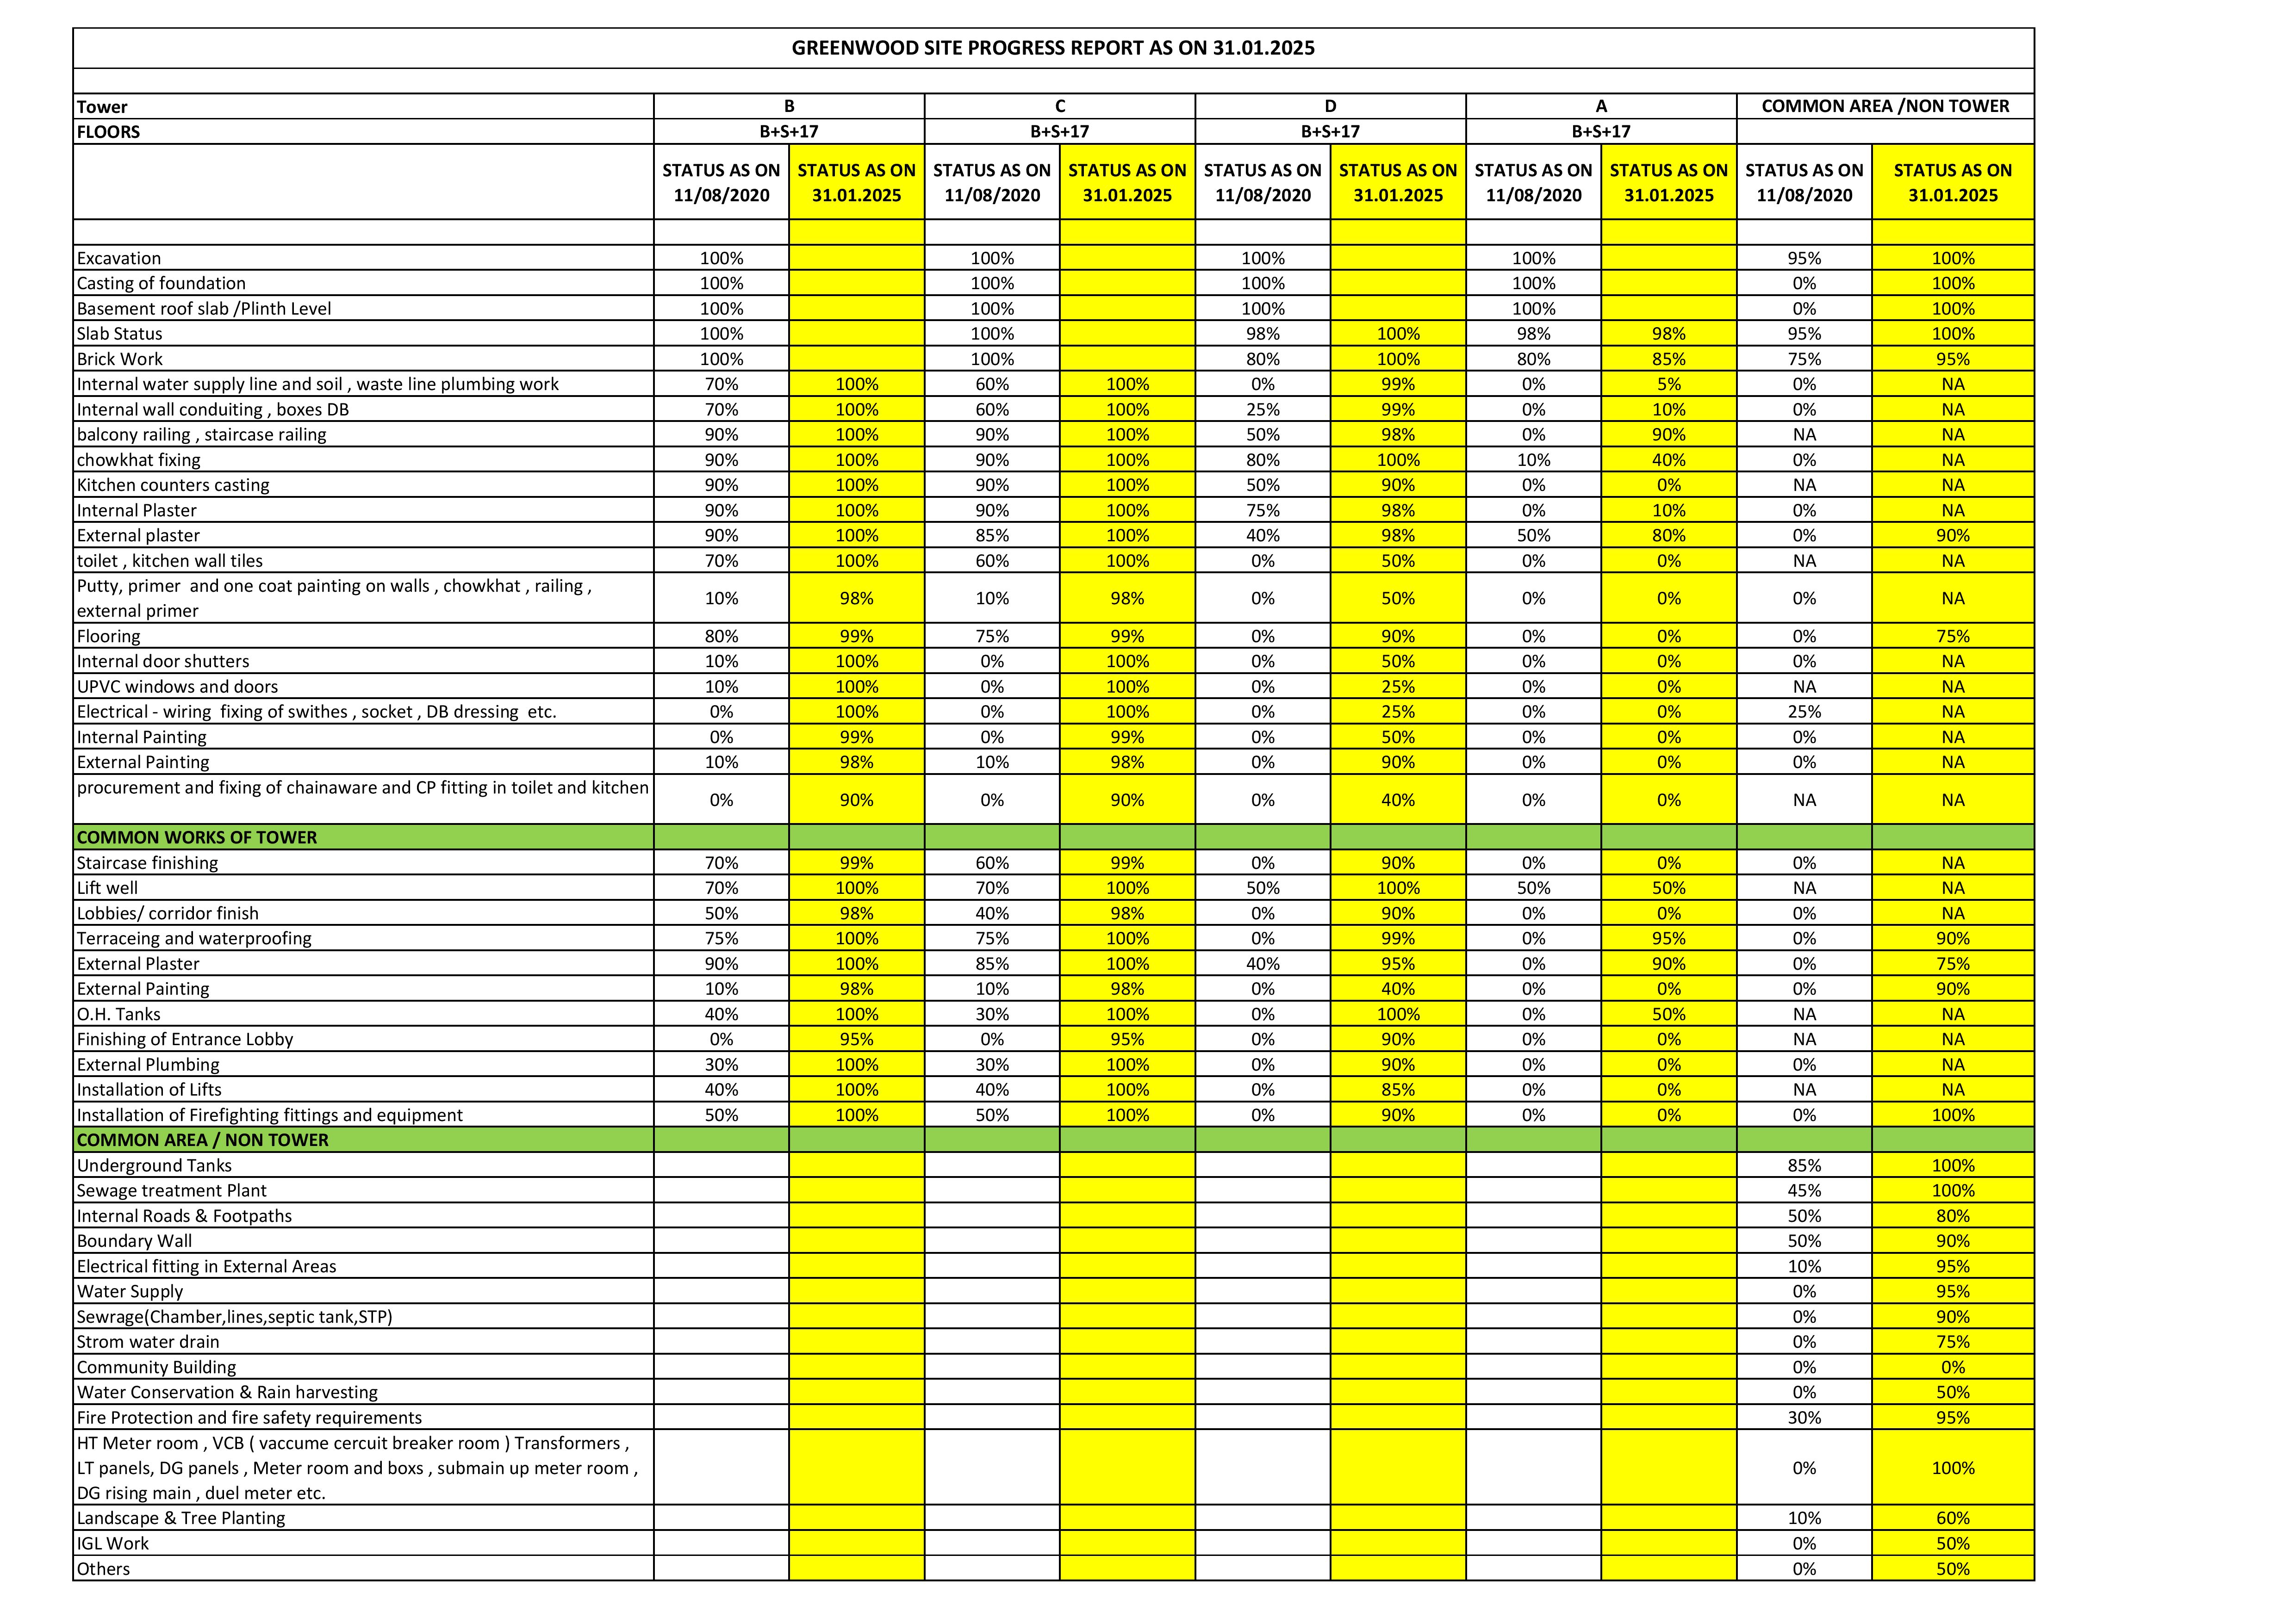The image size is (2296, 1623).
Task: Click the Greenwood Site Progress Report title cell
Action: 1053,48
